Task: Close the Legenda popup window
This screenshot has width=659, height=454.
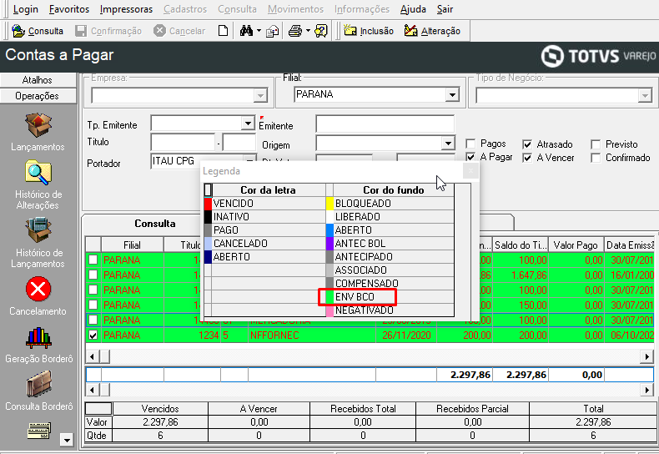Action: pos(470,171)
